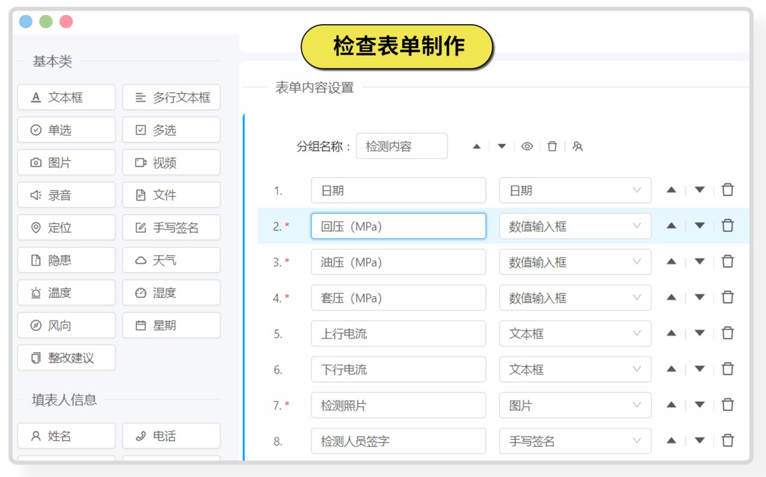The height and width of the screenshot is (477, 766).
Task: Toggle visibility of 检测内容 group
Action: pos(527,147)
